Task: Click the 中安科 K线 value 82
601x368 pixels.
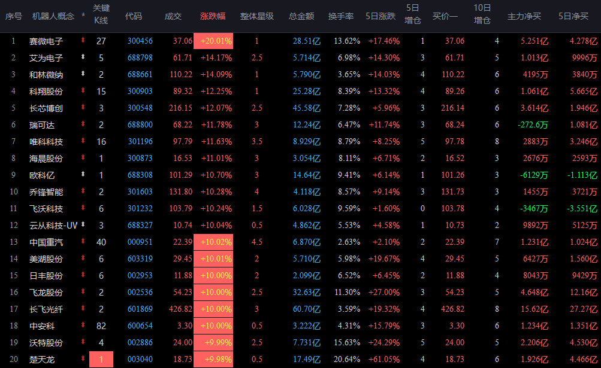Action: pos(101,326)
